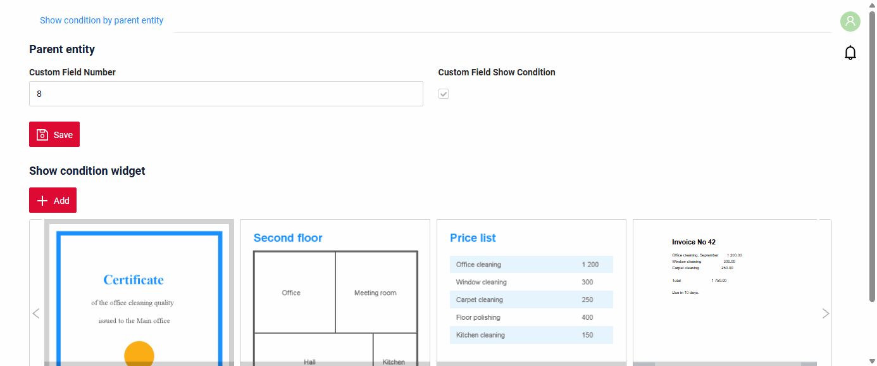Switch to Show condition by parent entity tab
Image resolution: width=877 pixels, height=366 pixels.
101,20
